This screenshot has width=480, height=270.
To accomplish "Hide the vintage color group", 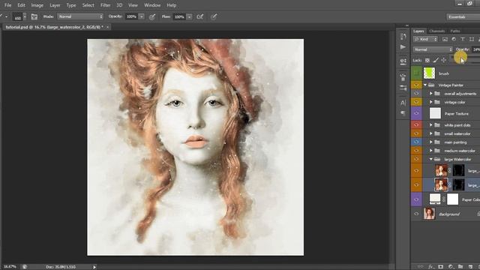I will [x=416, y=102].
